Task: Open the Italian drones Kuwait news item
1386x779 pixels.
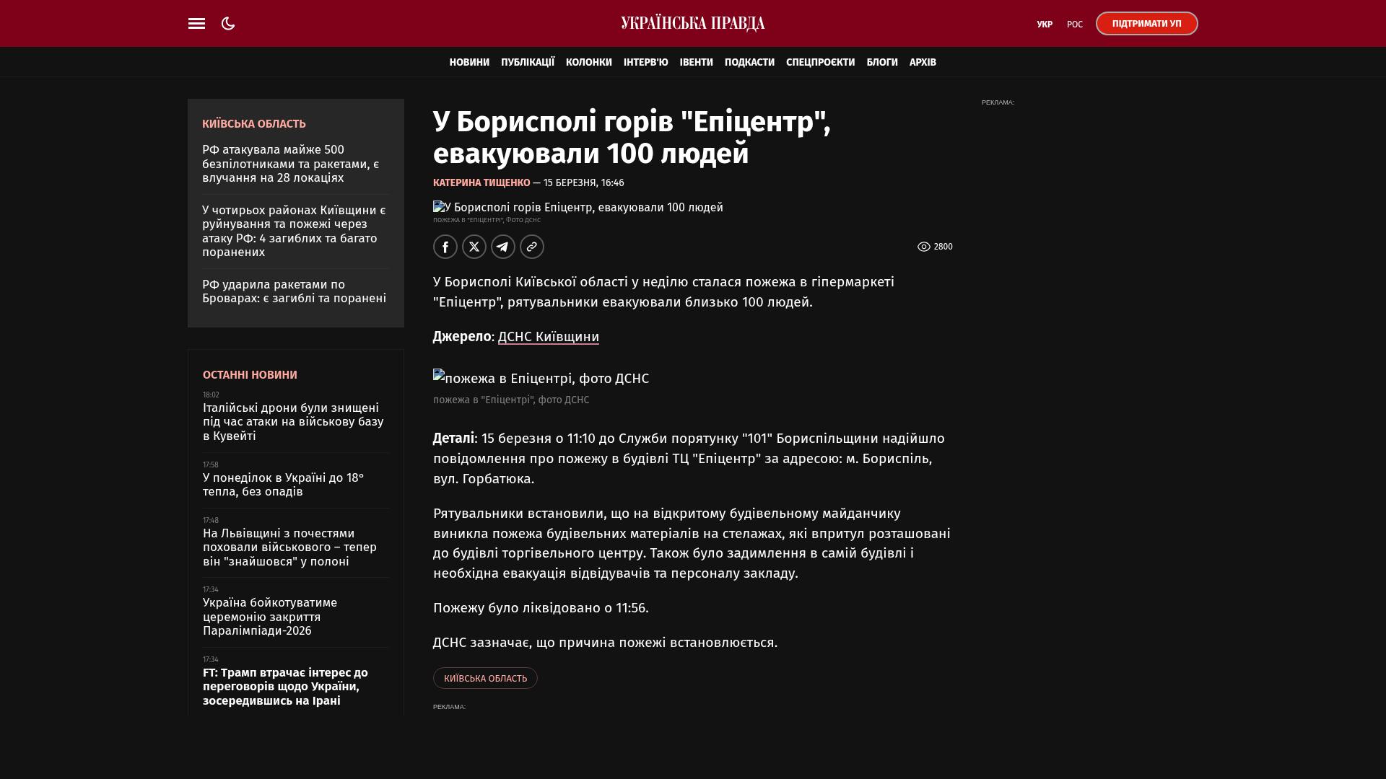Action: (292, 422)
